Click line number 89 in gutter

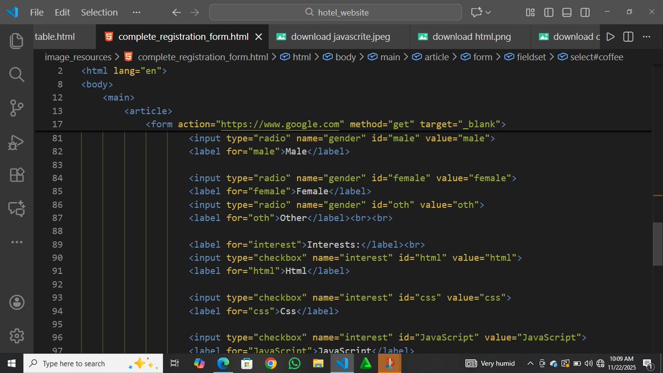tap(57, 244)
